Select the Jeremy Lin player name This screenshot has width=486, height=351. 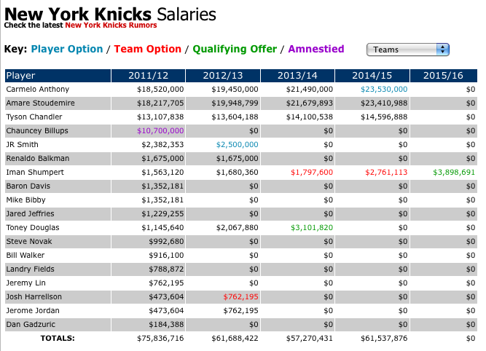click(26, 283)
